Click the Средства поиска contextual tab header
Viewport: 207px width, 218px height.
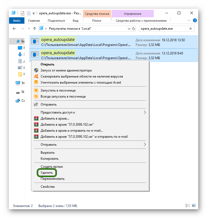[97, 14]
